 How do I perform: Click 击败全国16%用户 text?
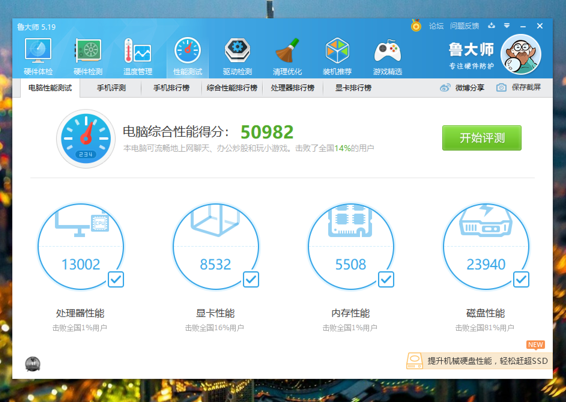point(215,328)
